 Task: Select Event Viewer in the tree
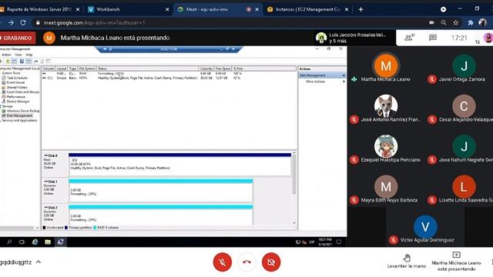15,82
